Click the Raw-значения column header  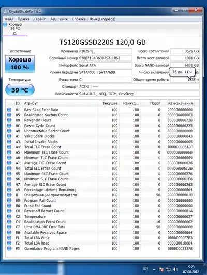pos(180,103)
